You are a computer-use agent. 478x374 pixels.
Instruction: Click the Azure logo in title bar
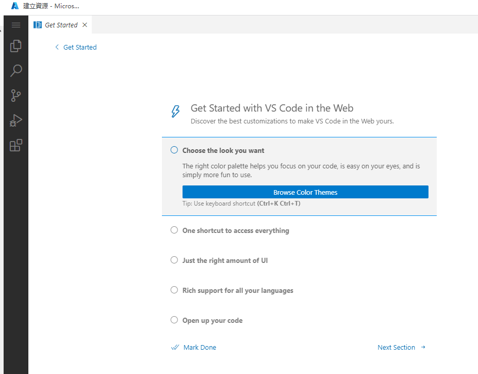[14, 6]
